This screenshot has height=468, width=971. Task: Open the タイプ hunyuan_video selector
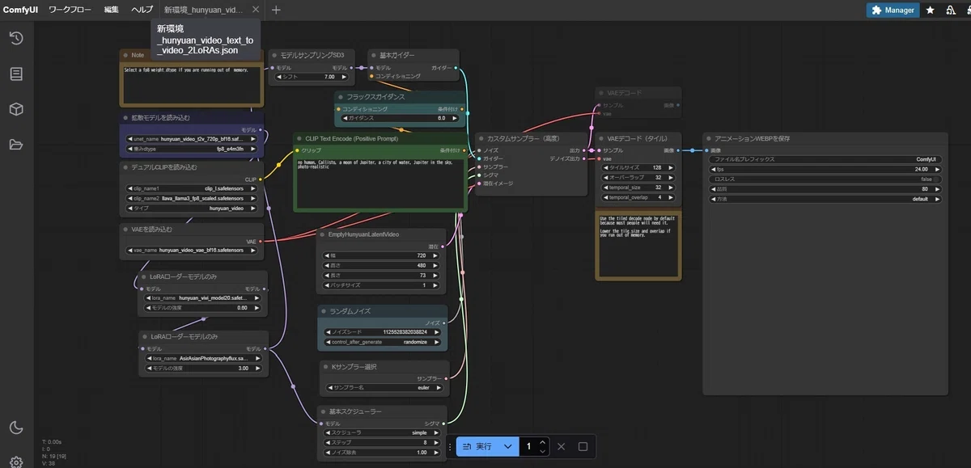click(192, 208)
